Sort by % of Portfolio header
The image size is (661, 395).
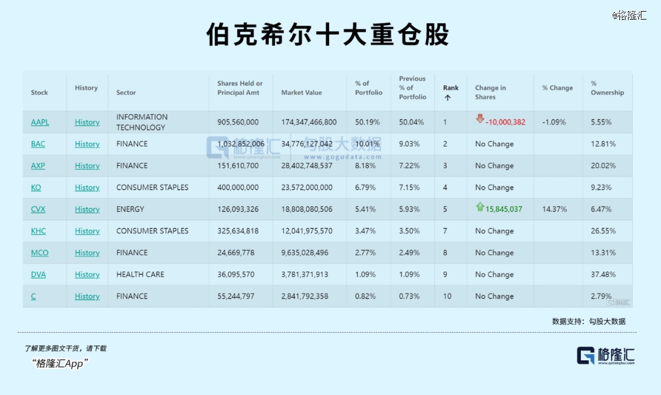(x=368, y=87)
